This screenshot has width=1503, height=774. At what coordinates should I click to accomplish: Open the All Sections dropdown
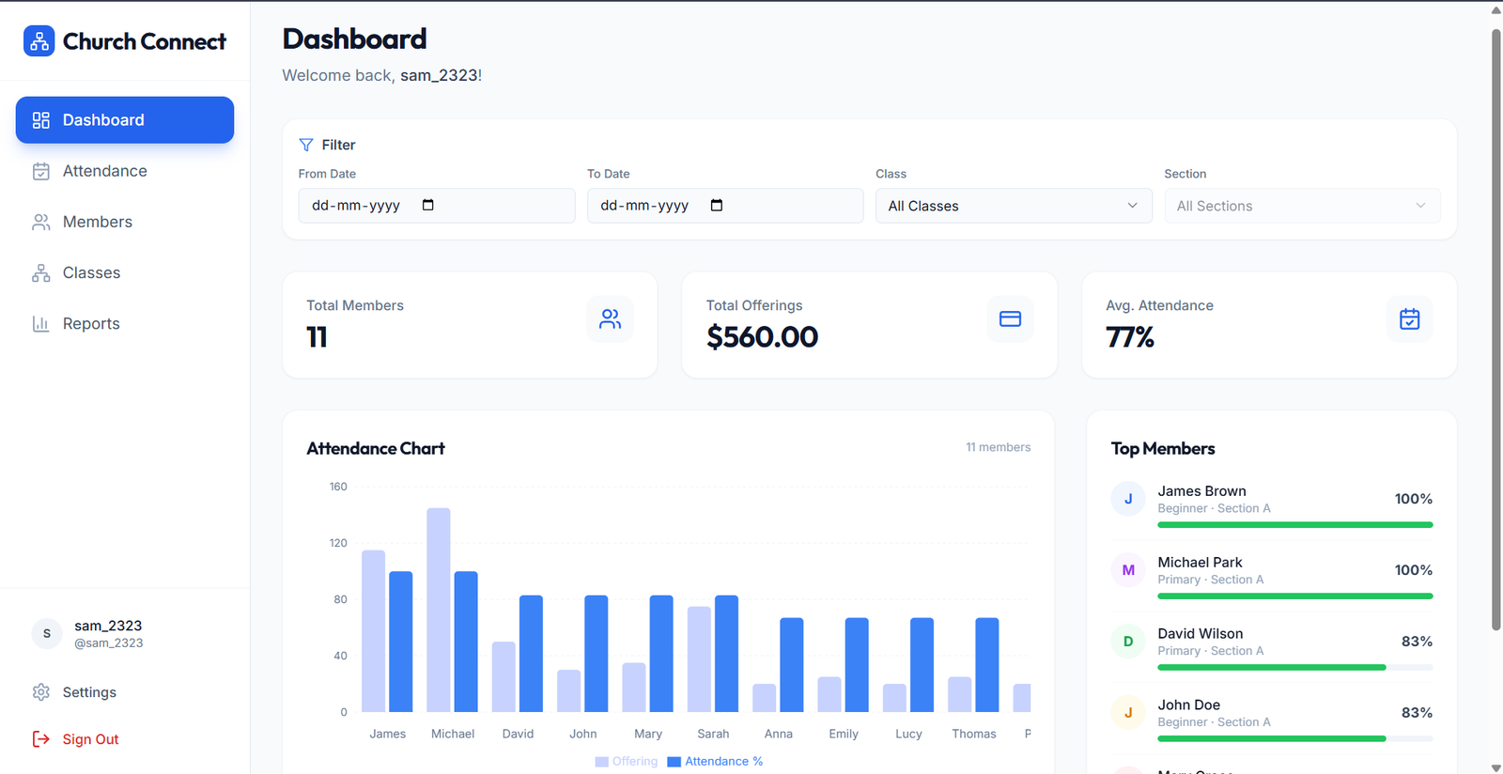[x=1302, y=206]
